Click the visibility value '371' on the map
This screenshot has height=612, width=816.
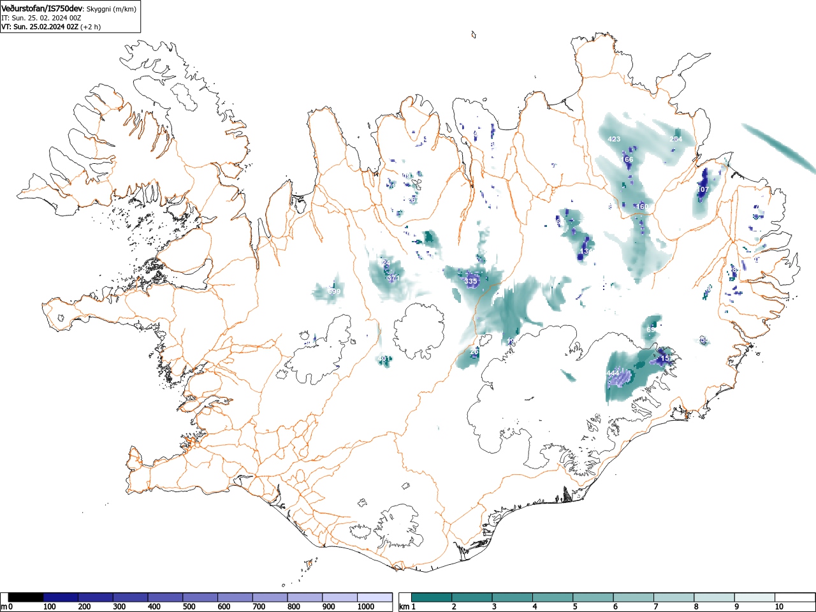393,279
